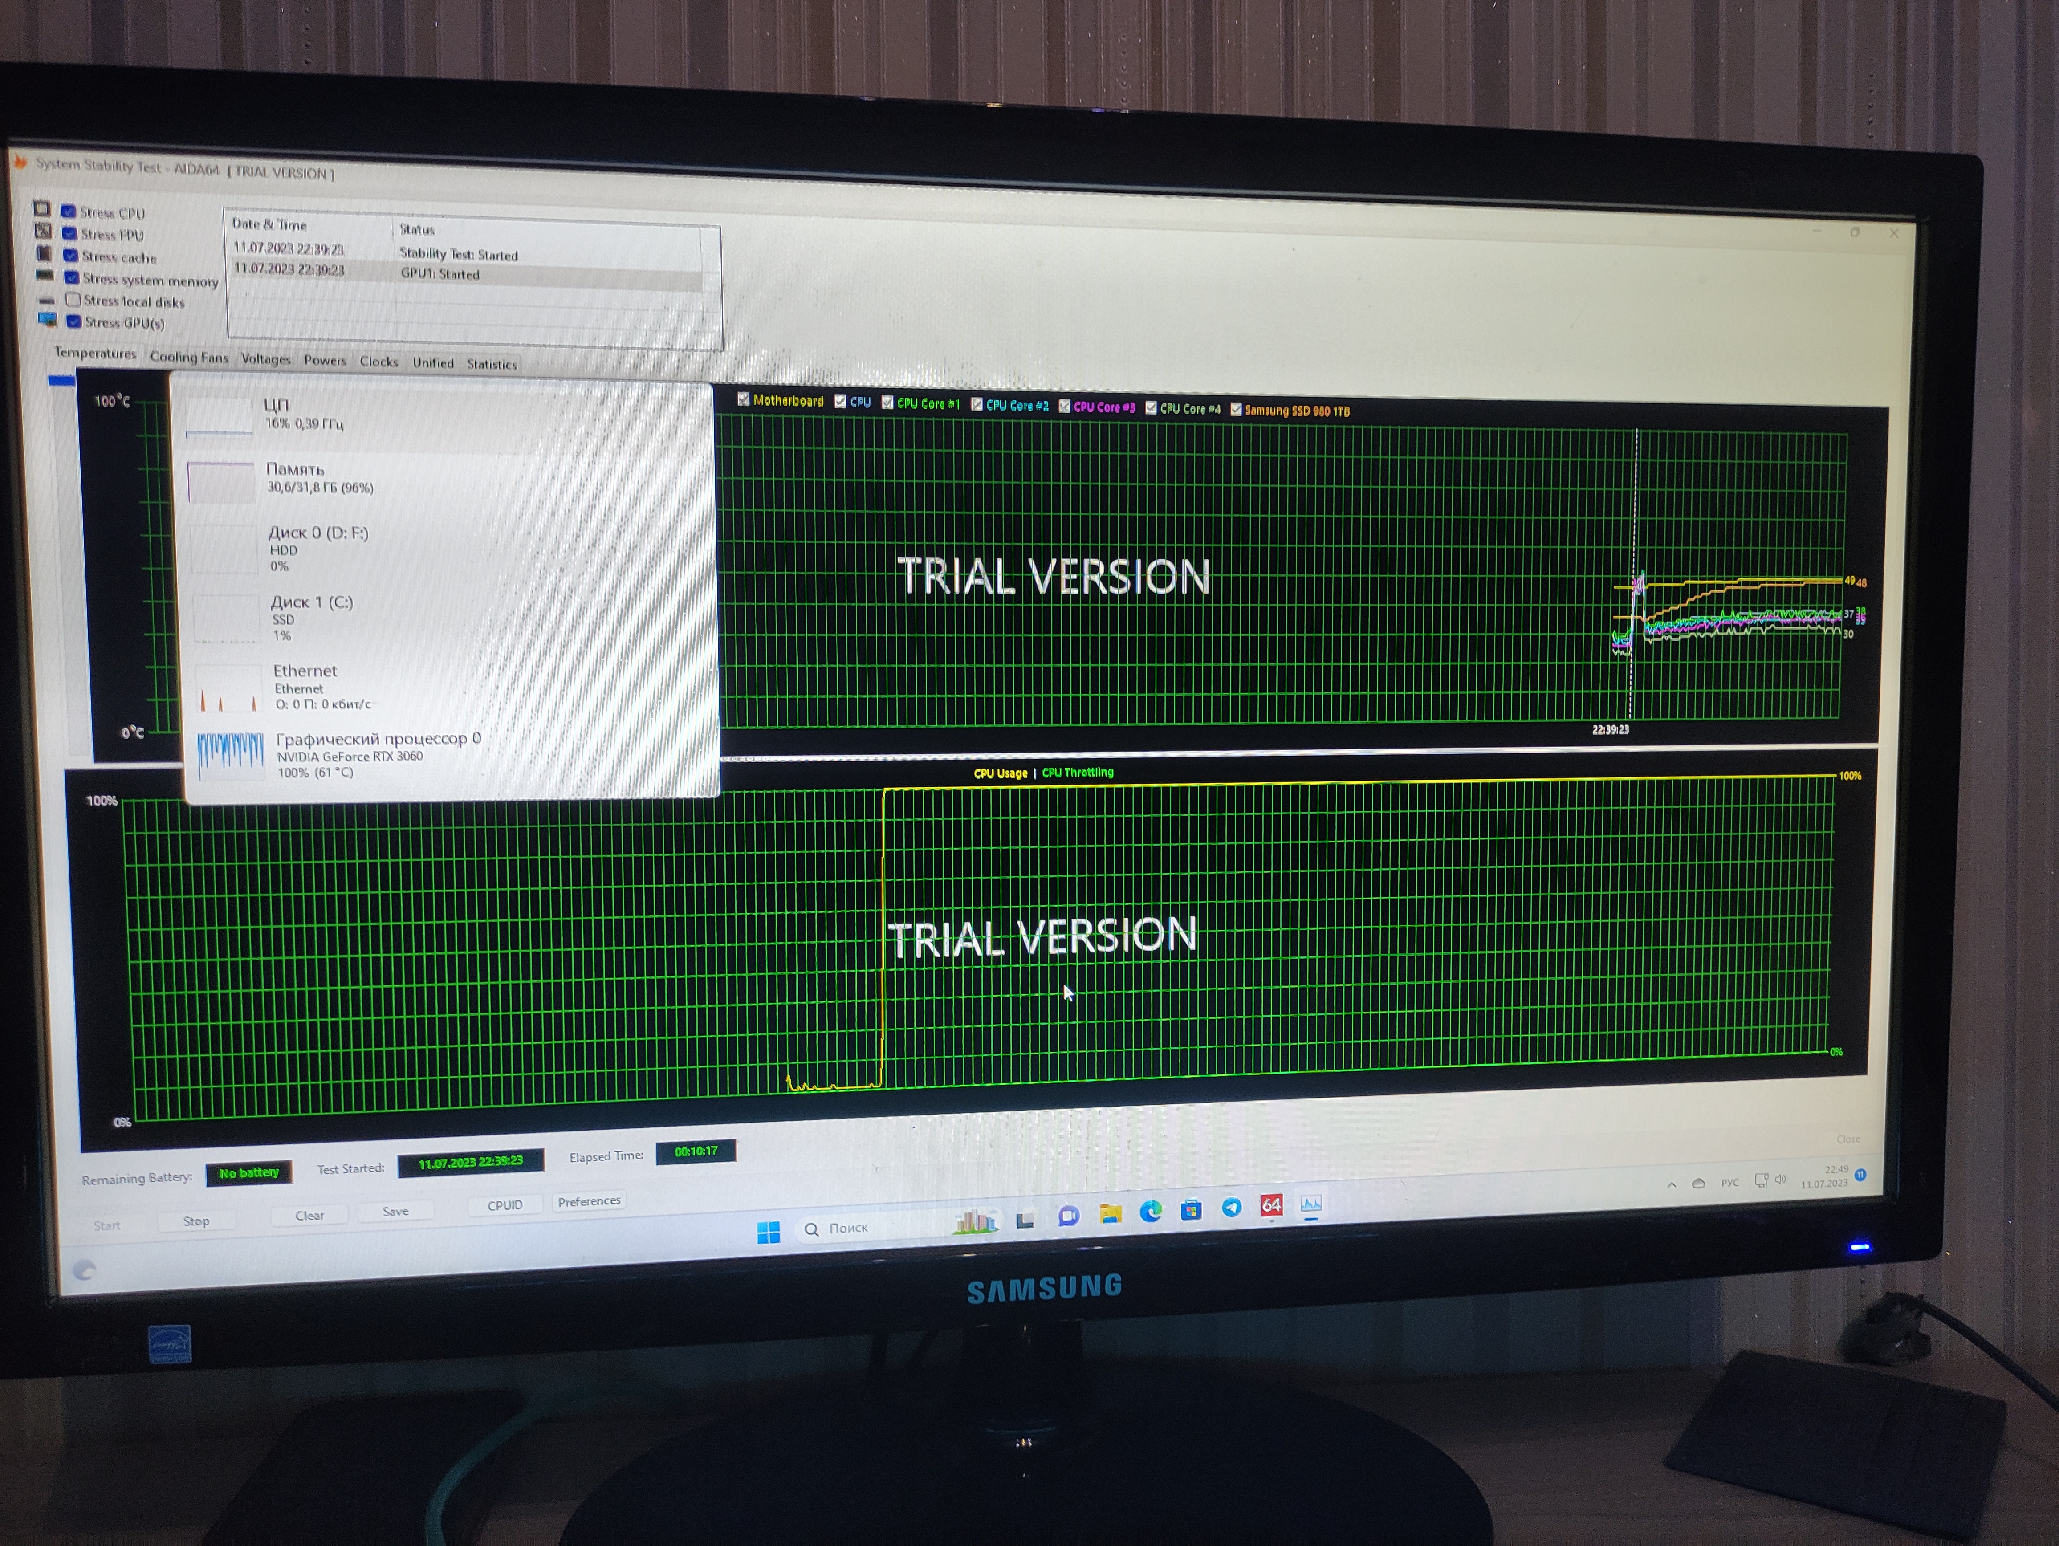This screenshot has width=2059, height=1546.
Task: Expand the hidden tray icons chevron
Action: (x=1672, y=1185)
